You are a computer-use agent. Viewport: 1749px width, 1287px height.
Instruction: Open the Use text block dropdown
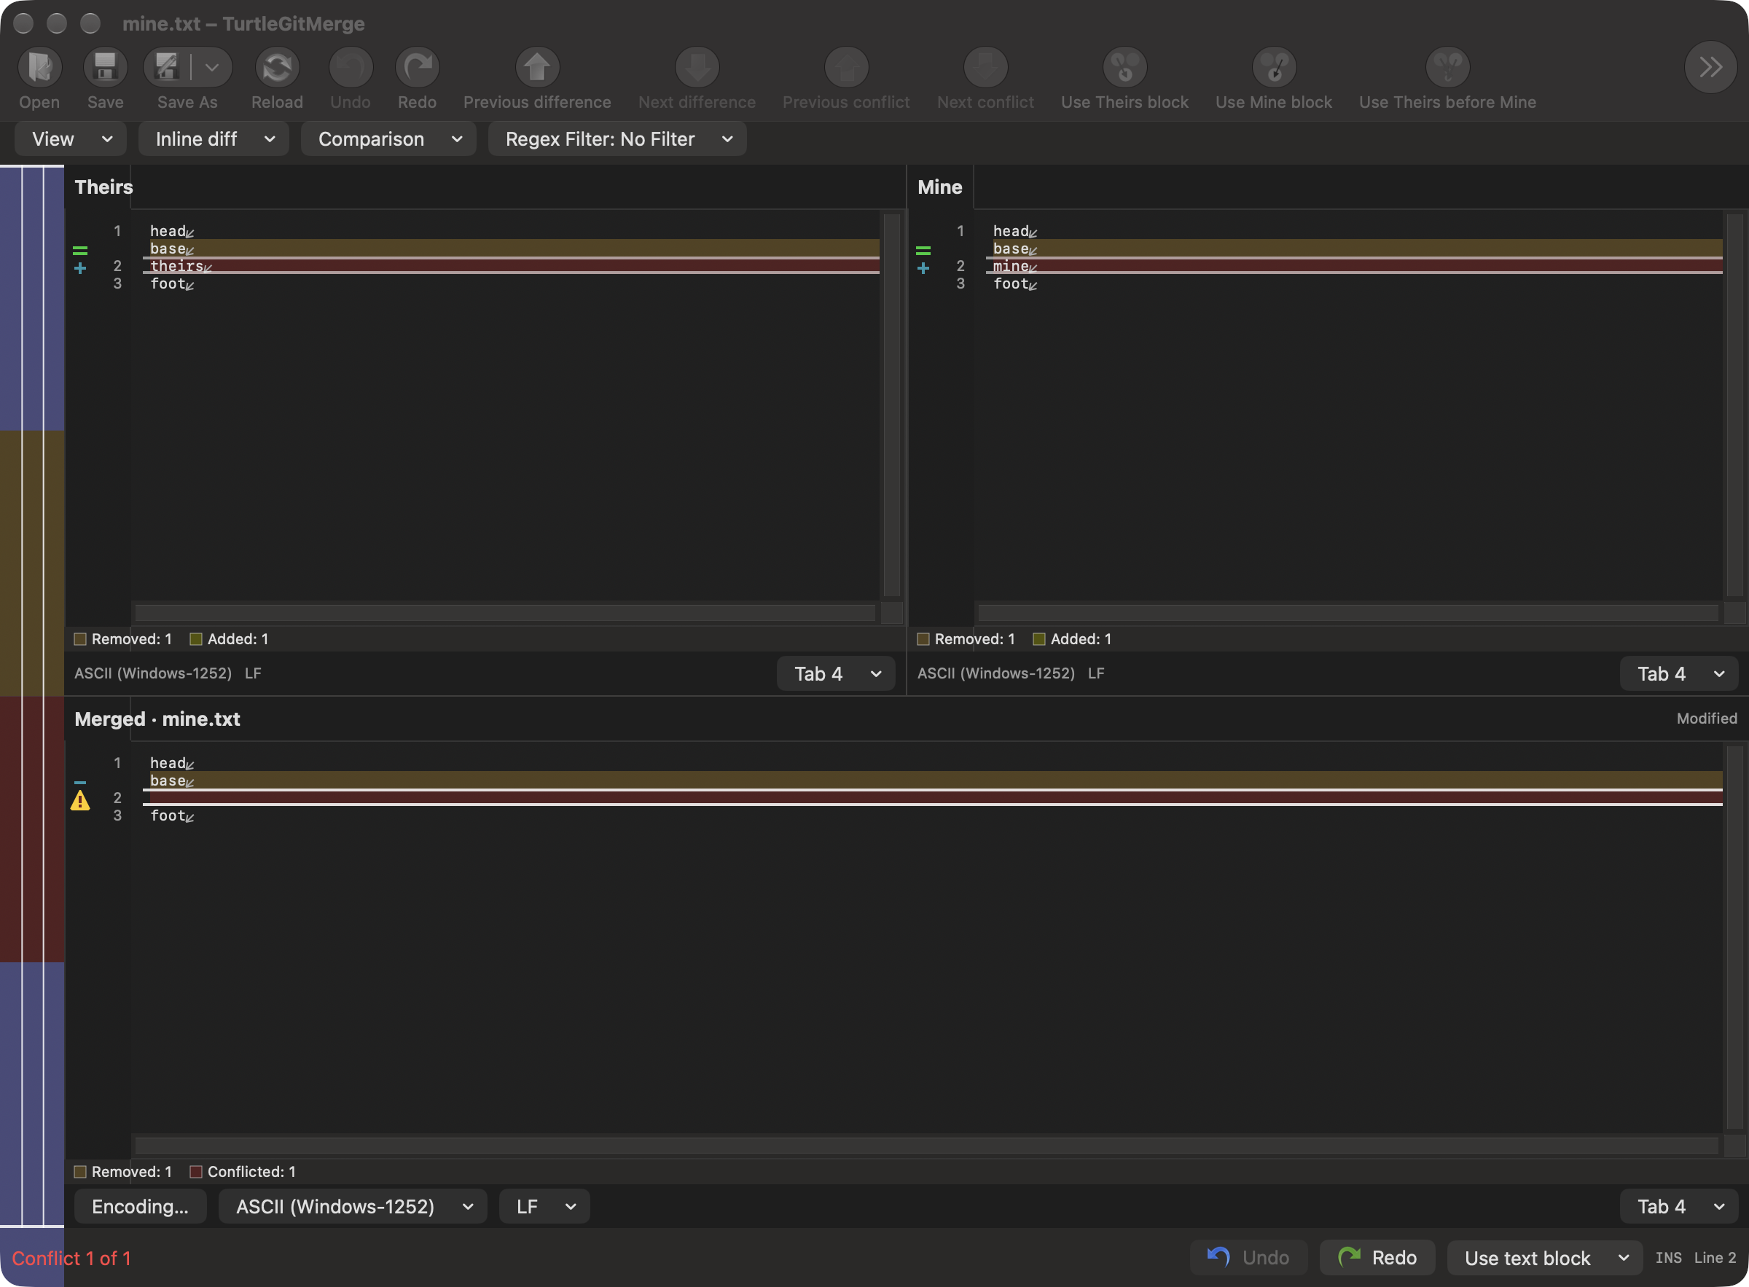(1545, 1257)
